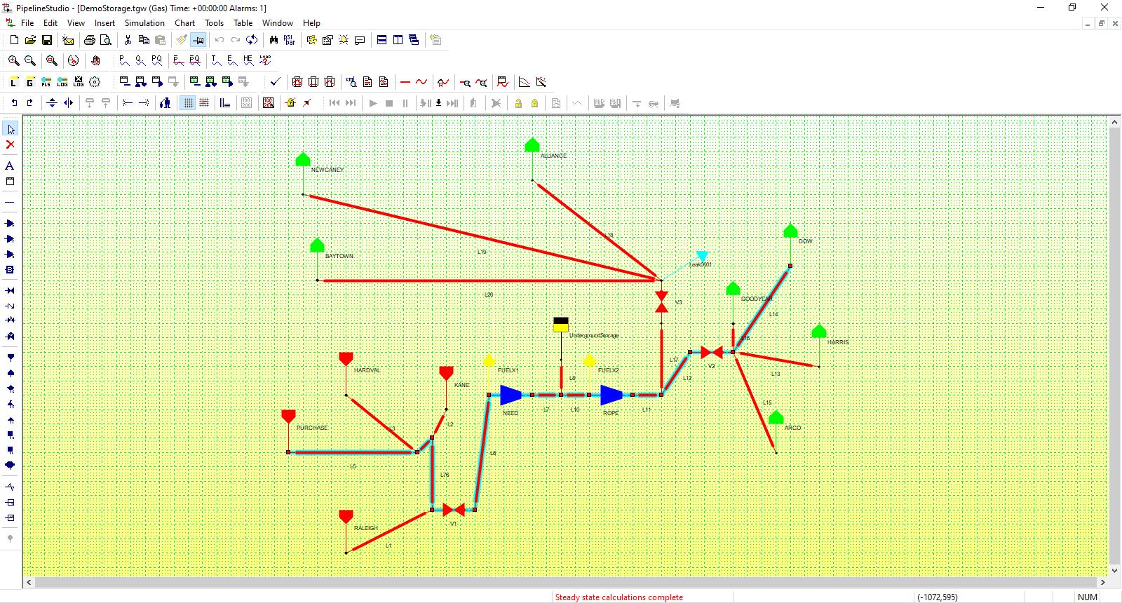Toggle the blue grid display button

pos(188,103)
